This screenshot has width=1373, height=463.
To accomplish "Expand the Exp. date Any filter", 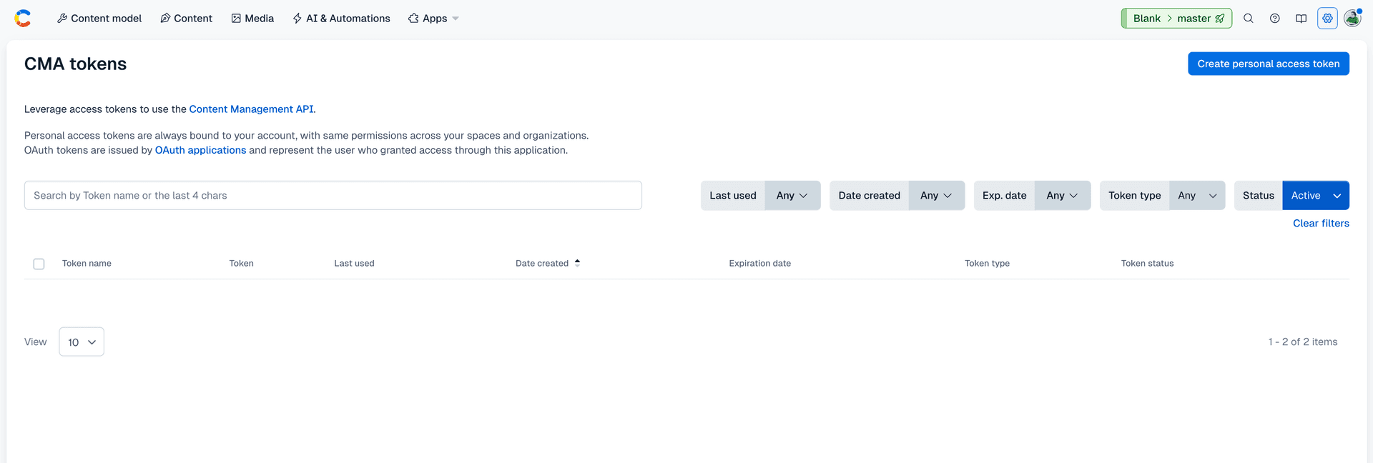I will 1062,195.
